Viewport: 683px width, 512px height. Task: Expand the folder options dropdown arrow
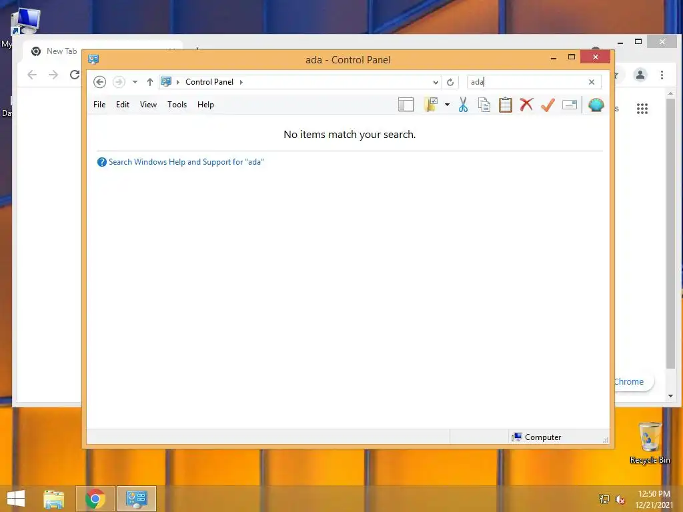coord(447,105)
